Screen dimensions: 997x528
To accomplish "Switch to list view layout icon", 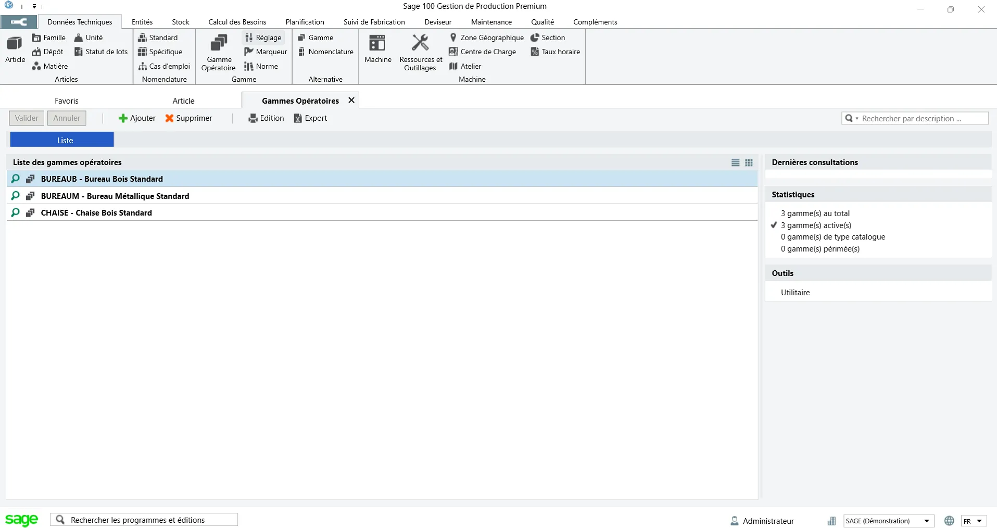I will (735, 163).
